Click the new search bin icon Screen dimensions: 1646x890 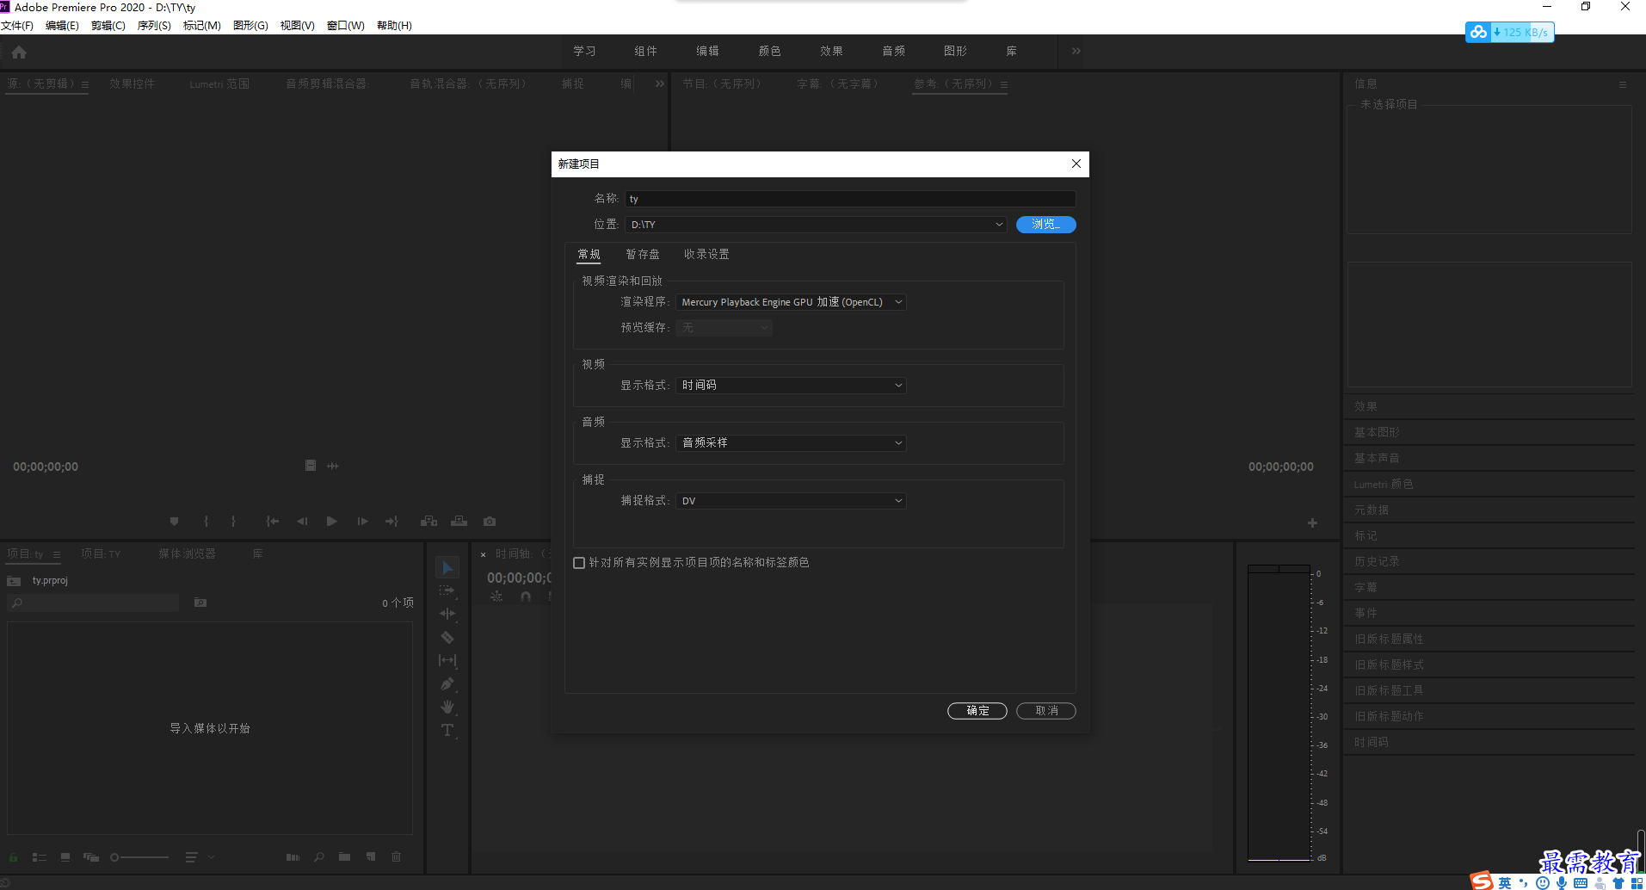click(200, 603)
